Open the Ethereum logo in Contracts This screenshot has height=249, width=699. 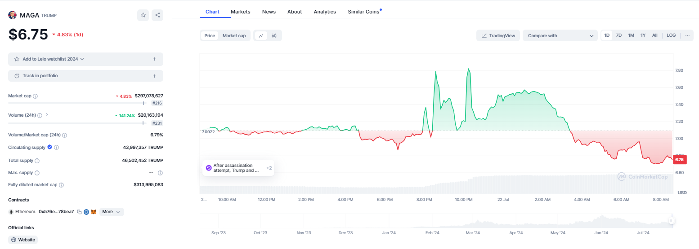11,212
